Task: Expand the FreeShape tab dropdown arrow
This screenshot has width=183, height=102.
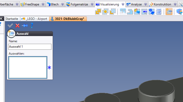Action: [x=43, y=4]
